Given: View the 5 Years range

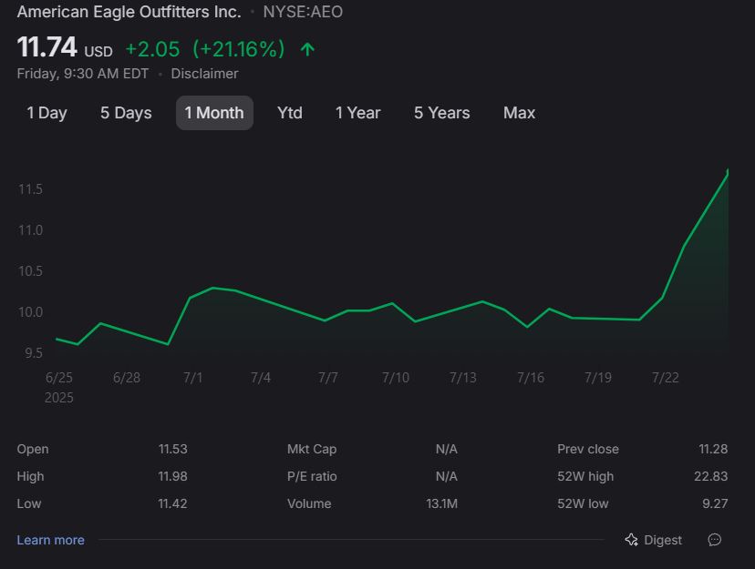Looking at the screenshot, I should 442,113.
